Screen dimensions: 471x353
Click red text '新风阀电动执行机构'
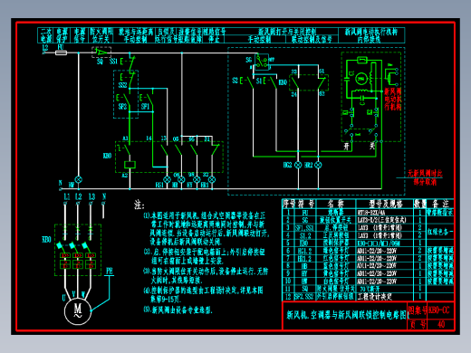393,100
